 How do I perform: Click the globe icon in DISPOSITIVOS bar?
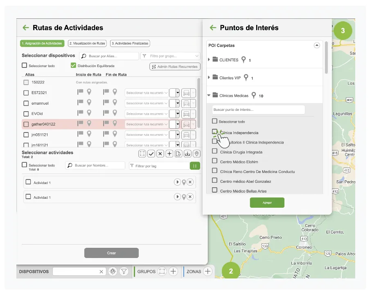(x=113, y=271)
